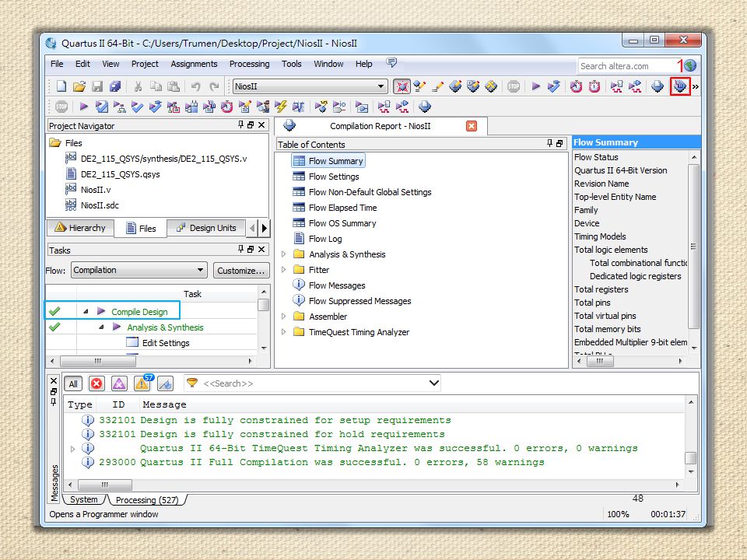Click the Compilation Report icon in top toolbar

658,86
